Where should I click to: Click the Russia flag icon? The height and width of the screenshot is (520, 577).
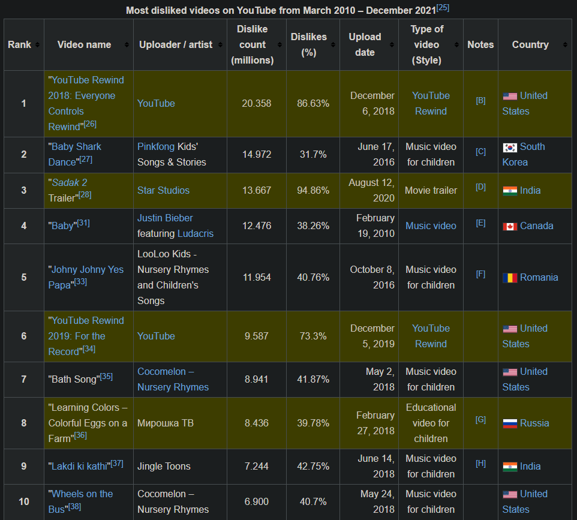(x=510, y=424)
